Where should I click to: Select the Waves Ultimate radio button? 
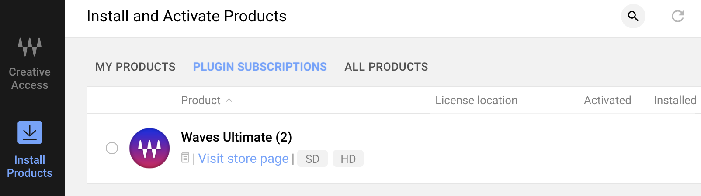(x=112, y=148)
